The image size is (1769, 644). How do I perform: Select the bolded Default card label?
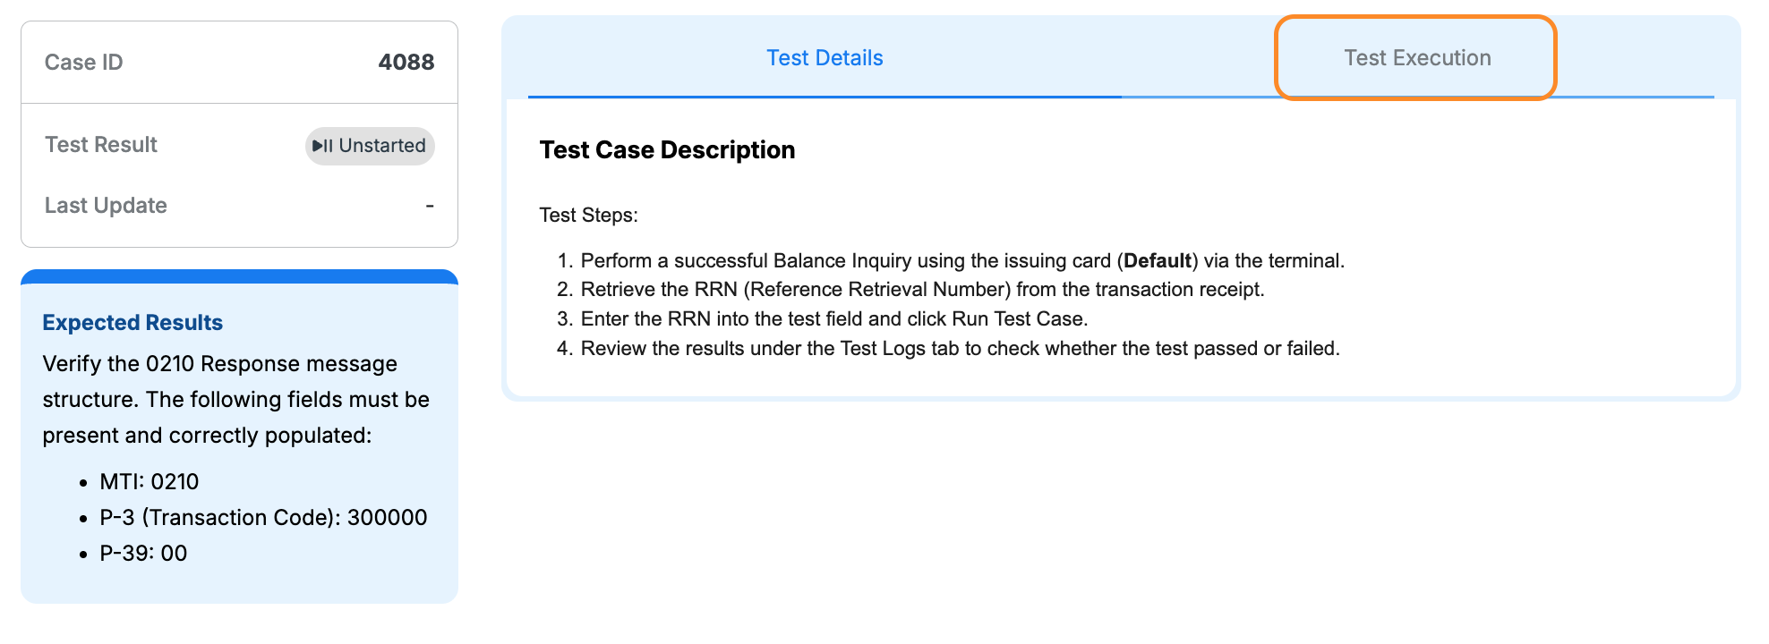click(1161, 260)
